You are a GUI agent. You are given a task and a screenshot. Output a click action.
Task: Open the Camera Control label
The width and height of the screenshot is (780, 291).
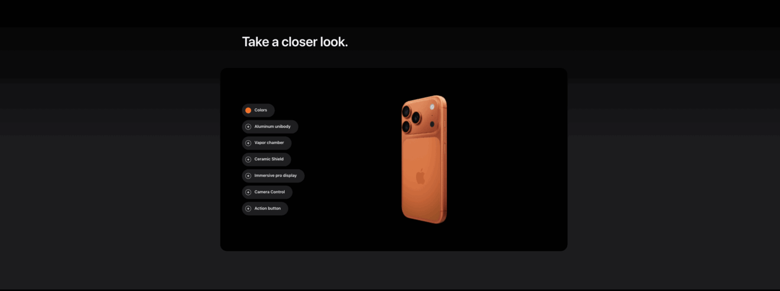coord(270,193)
